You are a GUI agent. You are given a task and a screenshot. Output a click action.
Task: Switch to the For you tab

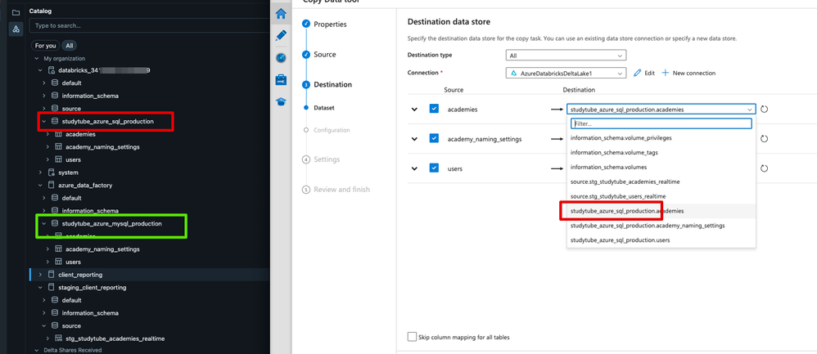46,46
